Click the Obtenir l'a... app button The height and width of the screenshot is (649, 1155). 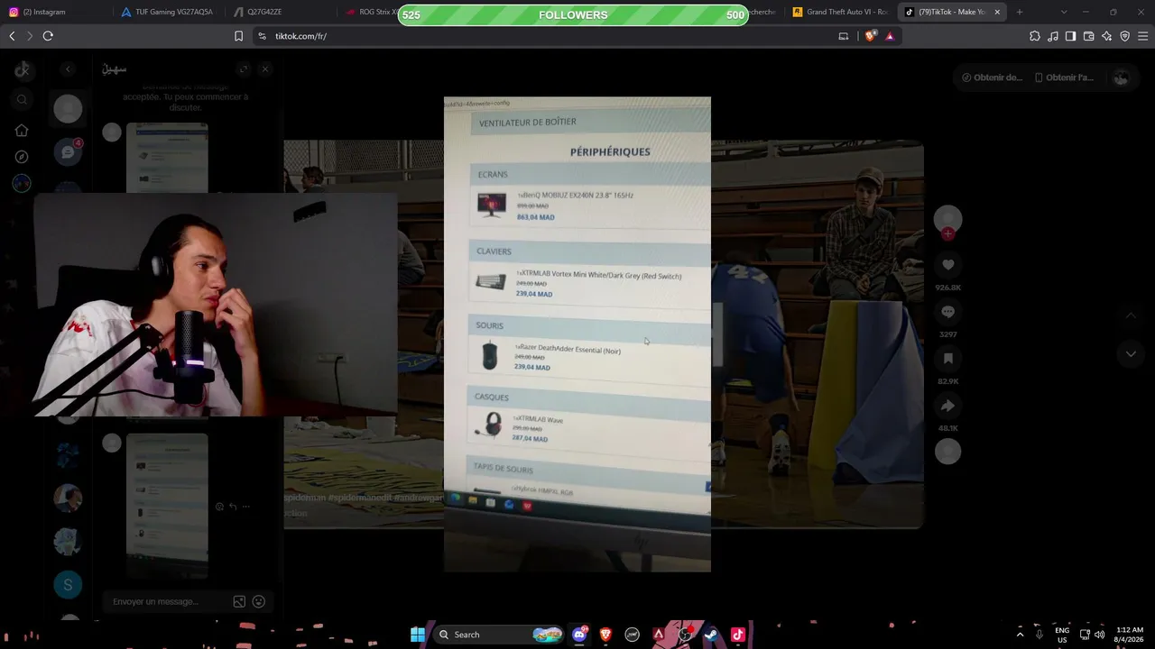click(x=1064, y=78)
